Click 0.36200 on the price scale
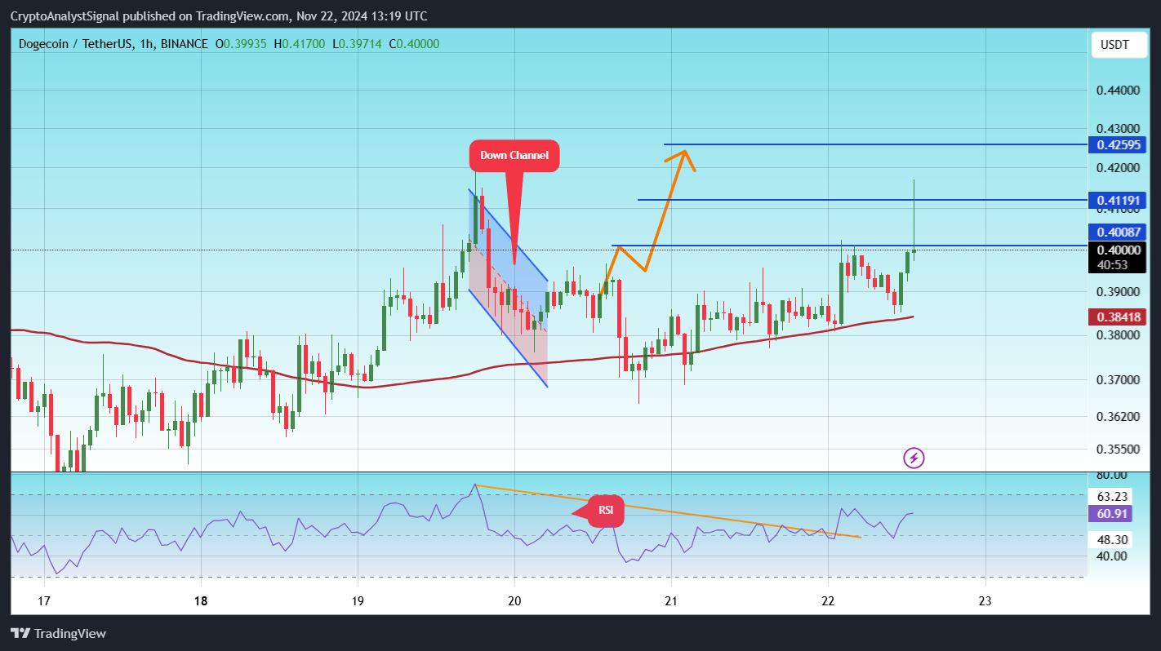Image resolution: width=1161 pixels, height=651 pixels. (1118, 416)
